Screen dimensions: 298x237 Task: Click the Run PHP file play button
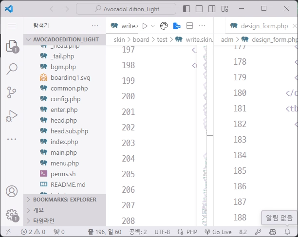point(145,26)
